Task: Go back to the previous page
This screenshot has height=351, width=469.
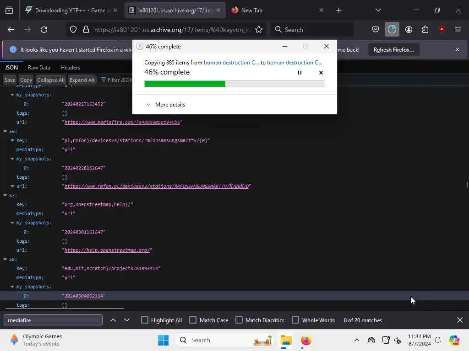Action: [11, 30]
